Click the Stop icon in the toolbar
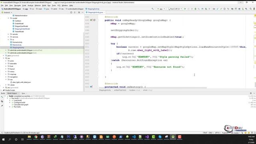This screenshot has width=256, height=144. click(209, 9)
